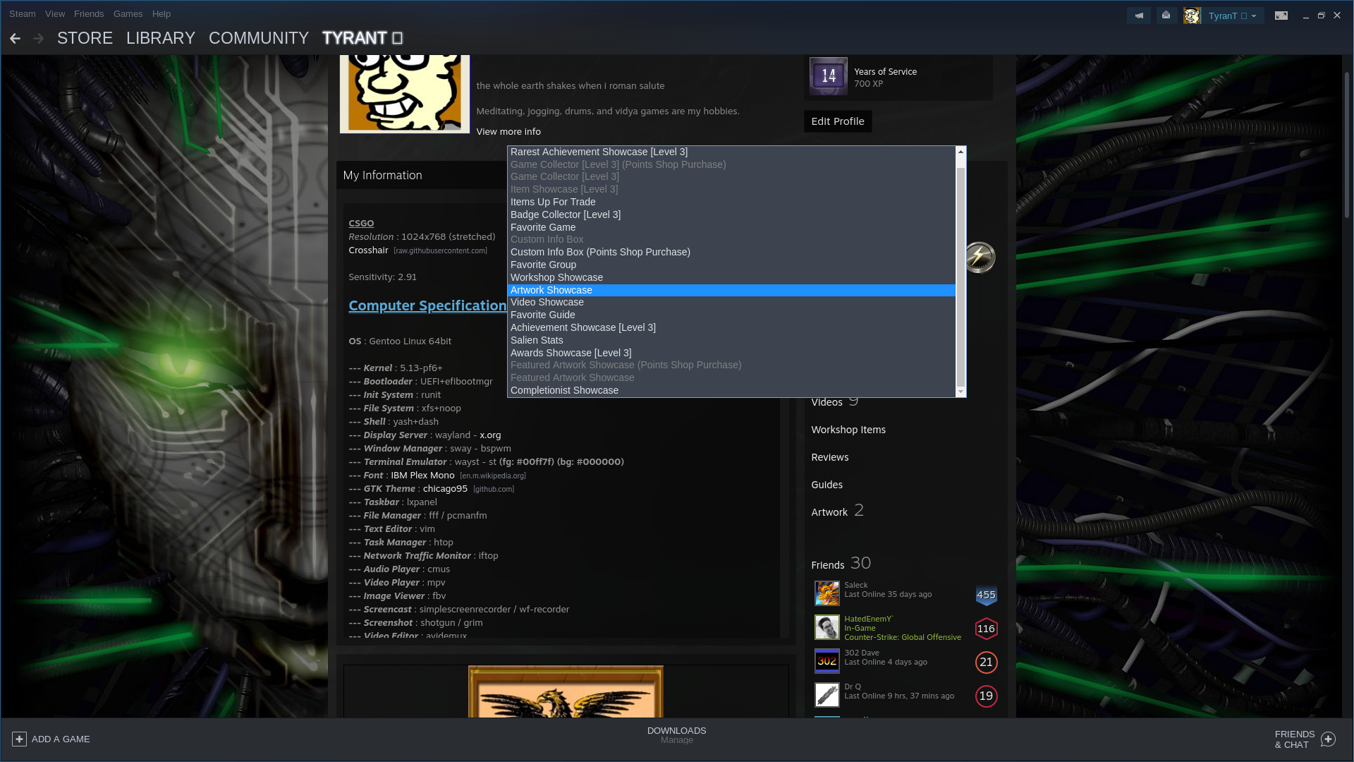This screenshot has height=762, width=1354.
Task: Open the x.org link
Action: point(490,435)
